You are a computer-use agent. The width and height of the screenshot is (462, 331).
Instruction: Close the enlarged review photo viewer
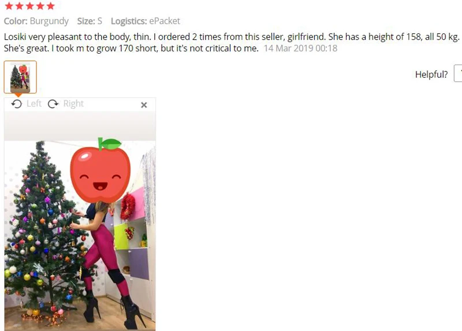click(144, 105)
